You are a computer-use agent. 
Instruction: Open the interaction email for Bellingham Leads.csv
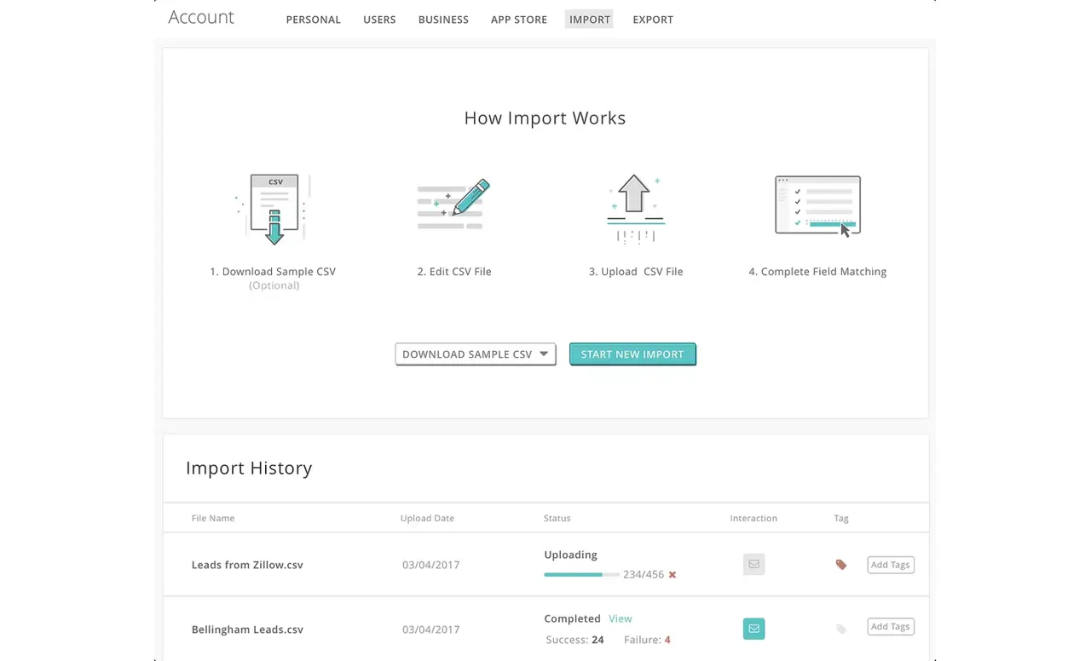pyautogui.click(x=753, y=629)
